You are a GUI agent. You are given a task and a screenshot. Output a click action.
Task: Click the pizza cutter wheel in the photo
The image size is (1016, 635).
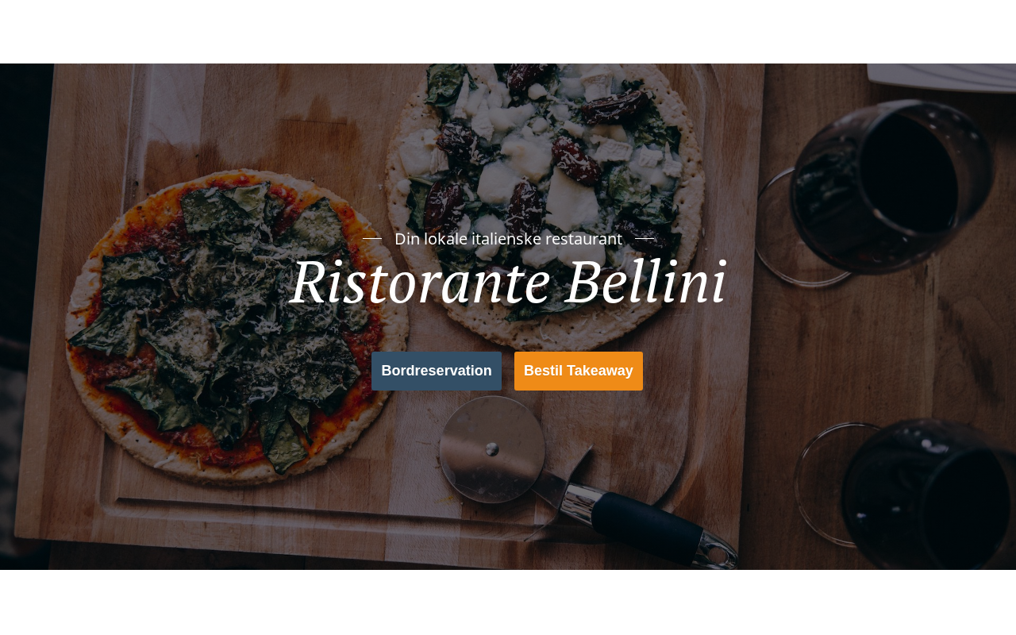492,449
